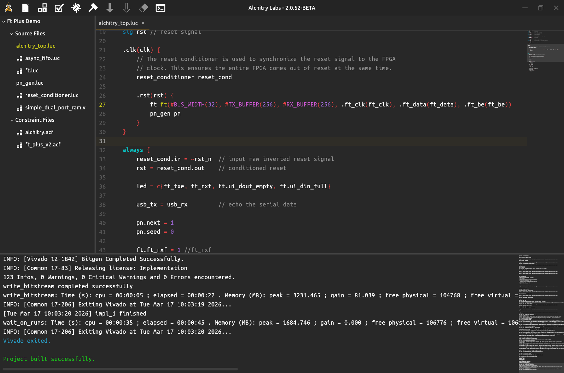564x373 pixels.
Task: Create a new project with the blocks icon
Action: (x=42, y=8)
